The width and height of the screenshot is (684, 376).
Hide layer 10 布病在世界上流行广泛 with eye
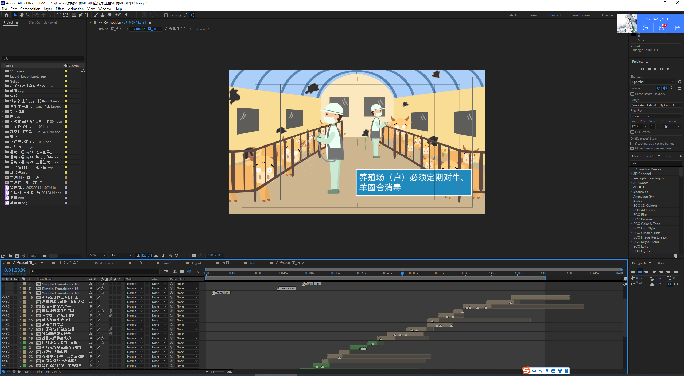point(3,297)
